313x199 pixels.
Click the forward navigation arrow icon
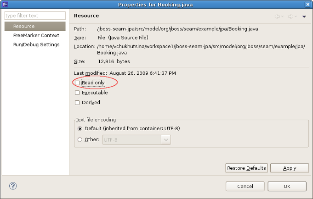(290, 17)
